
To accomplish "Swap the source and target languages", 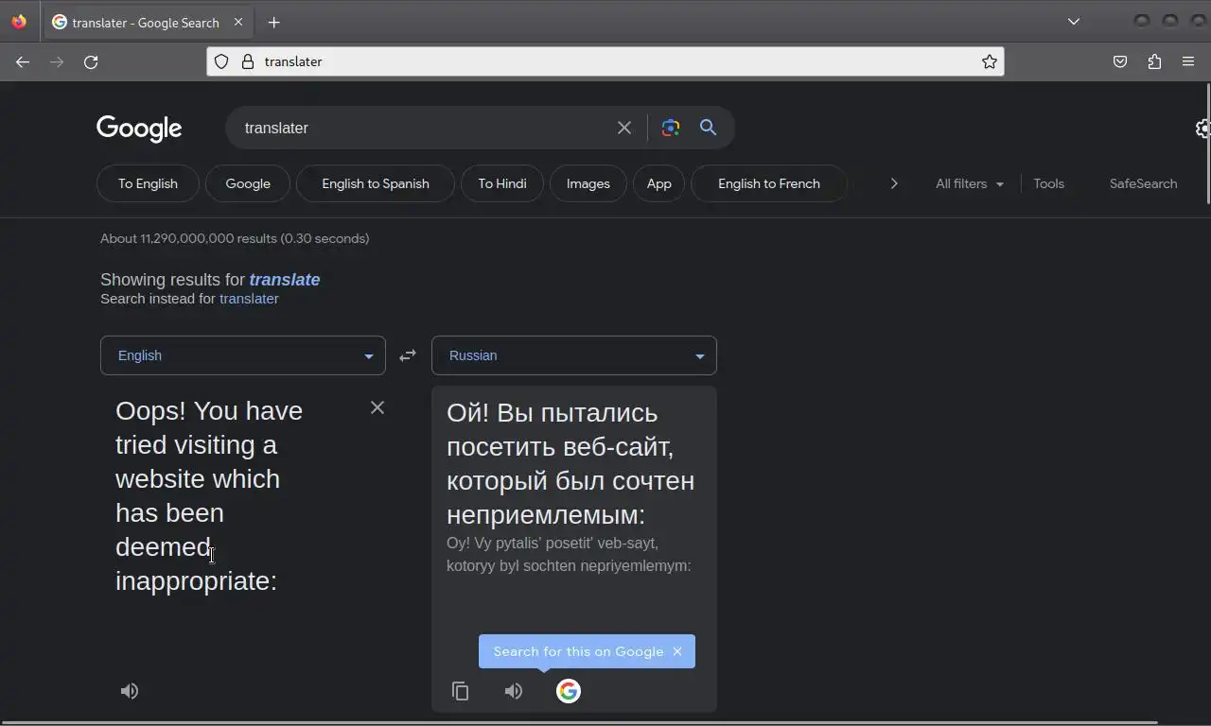I will click(x=408, y=355).
